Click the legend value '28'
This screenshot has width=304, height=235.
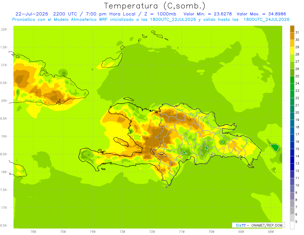pyautogui.click(x=297, y=54)
